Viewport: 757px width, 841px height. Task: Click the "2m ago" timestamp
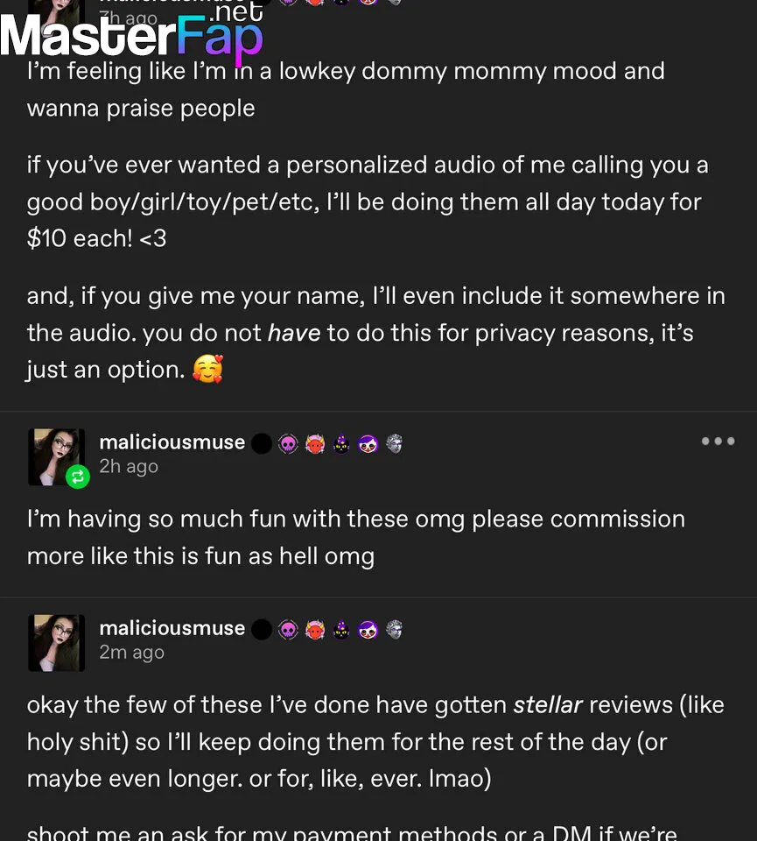131,652
